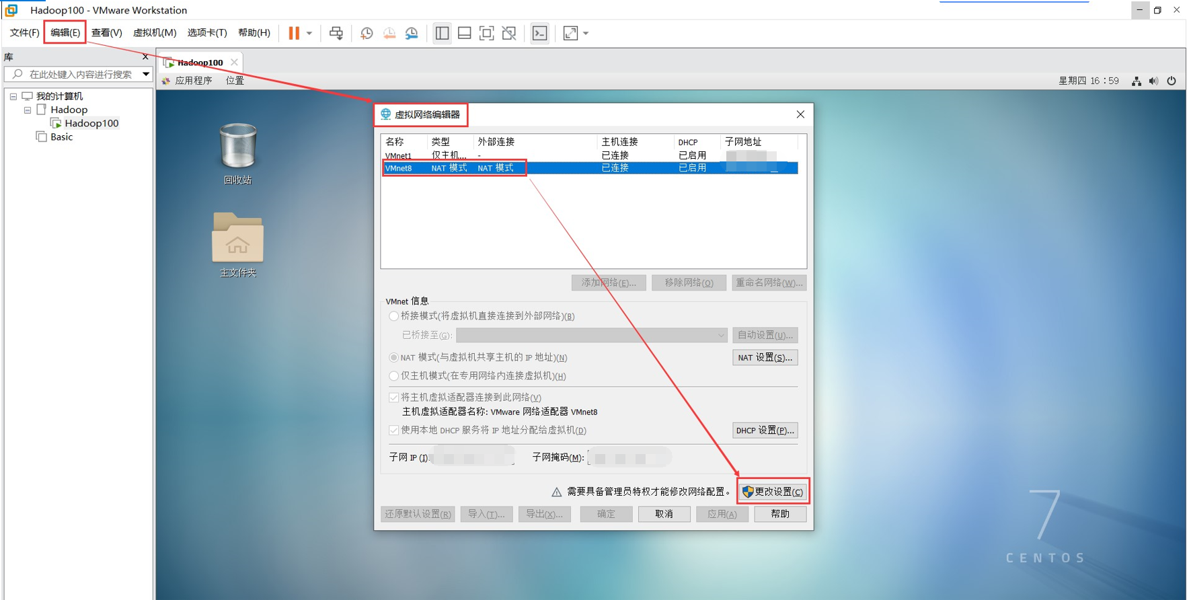
Task: Open the stretch display dropdown arrow
Action: 586,33
